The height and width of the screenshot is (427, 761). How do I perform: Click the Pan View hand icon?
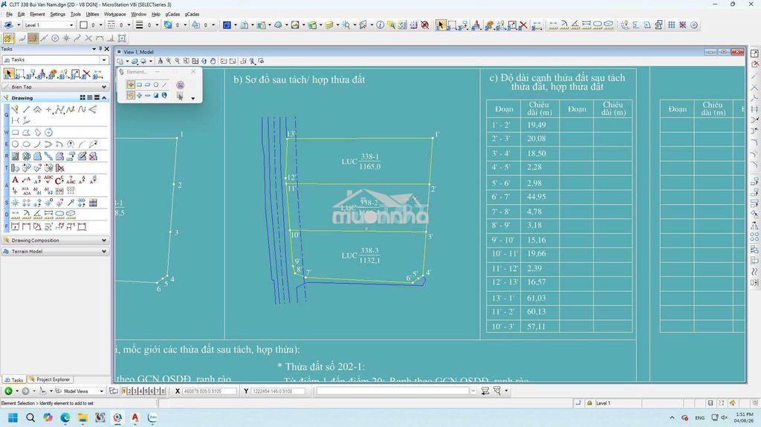point(213,61)
